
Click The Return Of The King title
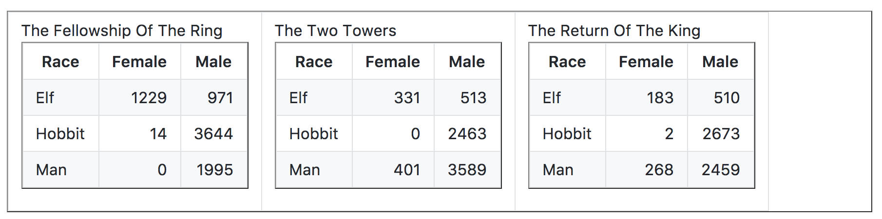[614, 31]
